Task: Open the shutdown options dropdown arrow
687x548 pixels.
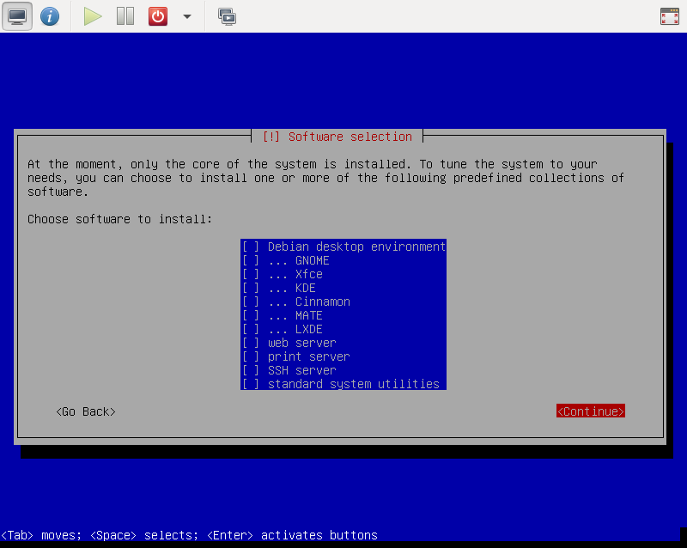Action: 187,16
